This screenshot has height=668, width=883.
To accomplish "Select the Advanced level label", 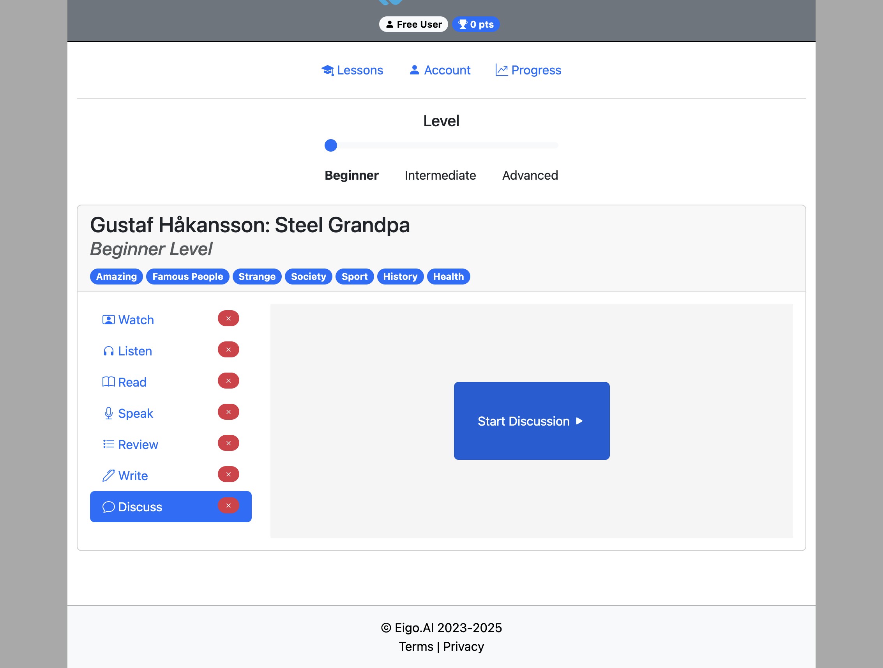I will coord(530,175).
